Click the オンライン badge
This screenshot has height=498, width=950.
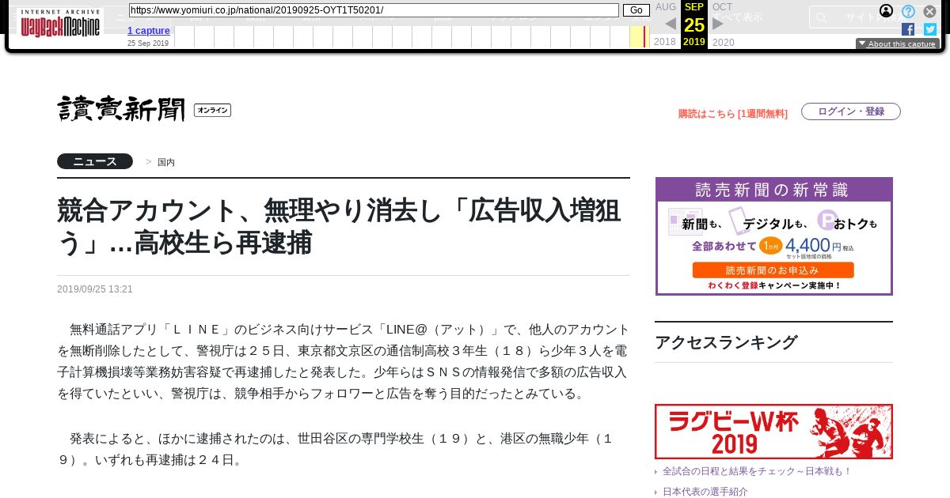pos(212,111)
